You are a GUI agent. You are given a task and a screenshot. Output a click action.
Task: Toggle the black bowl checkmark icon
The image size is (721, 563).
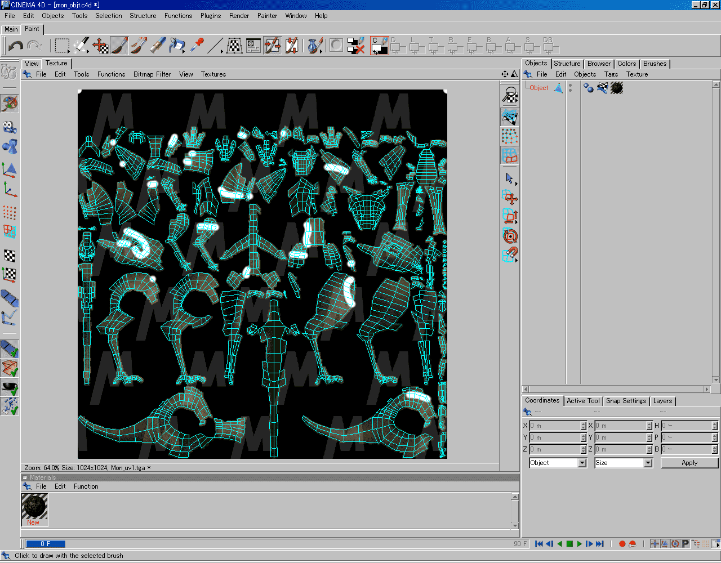point(10,387)
